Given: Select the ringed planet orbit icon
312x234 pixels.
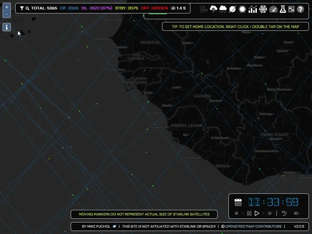Looking at the screenshot, I should 232,9.
